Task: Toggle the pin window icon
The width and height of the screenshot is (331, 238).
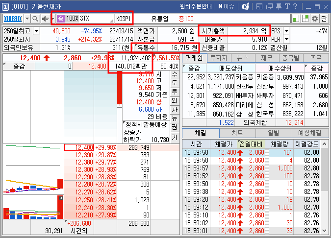Action: pos(279,6)
